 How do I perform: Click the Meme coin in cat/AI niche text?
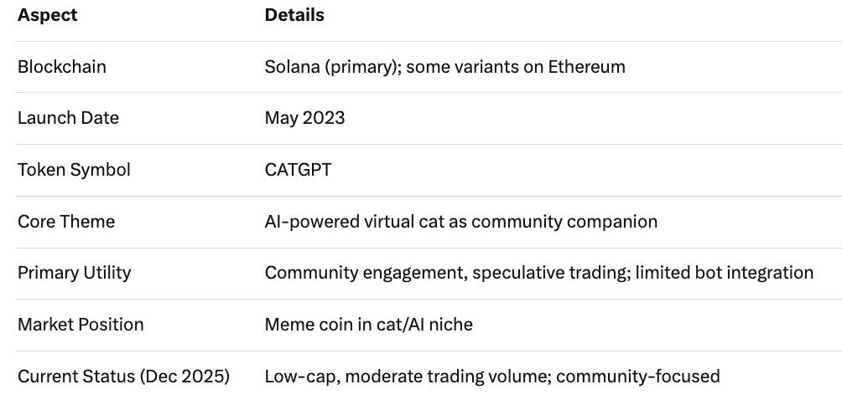368,324
